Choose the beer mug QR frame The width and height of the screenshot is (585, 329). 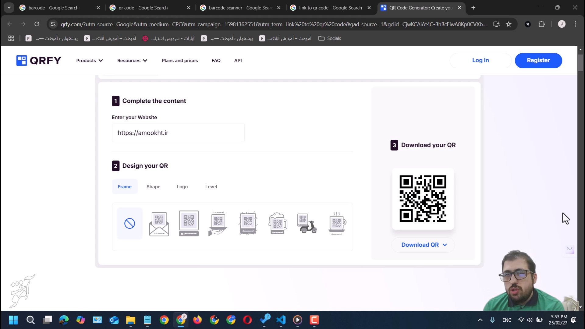pyautogui.click(x=278, y=223)
